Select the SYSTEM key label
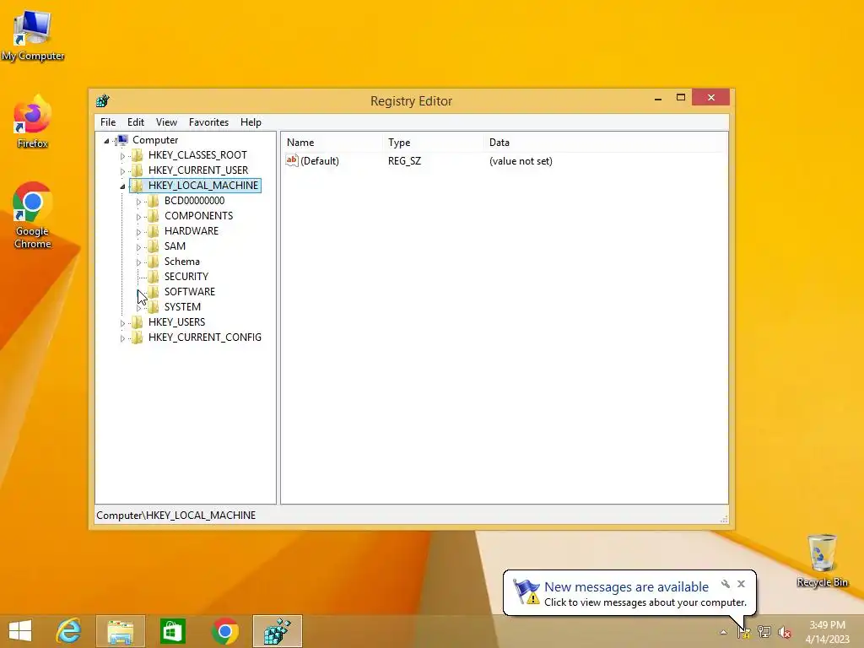This screenshot has height=648, width=864. click(x=182, y=307)
